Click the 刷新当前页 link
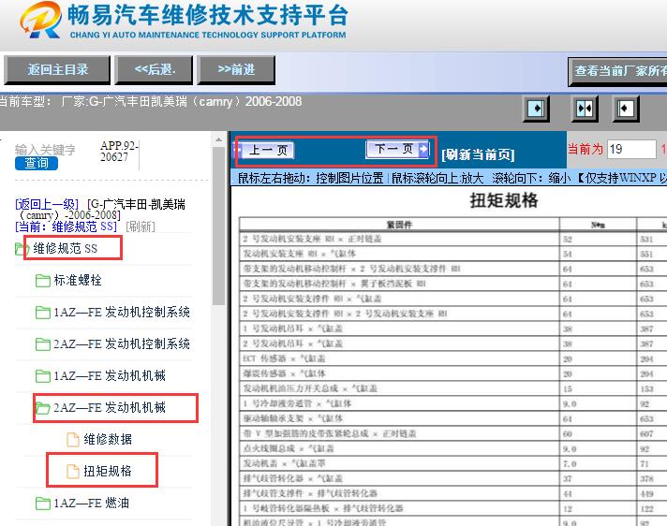The width and height of the screenshot is (667, 526). 478,154
